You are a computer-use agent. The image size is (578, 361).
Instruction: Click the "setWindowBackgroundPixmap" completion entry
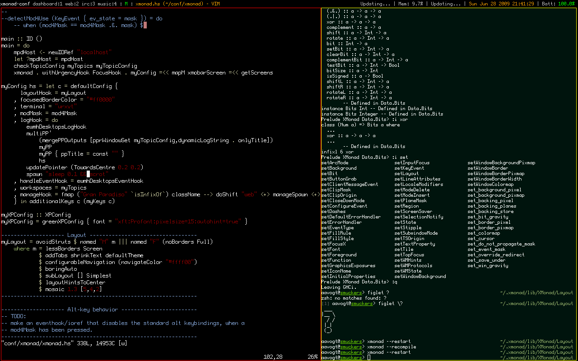coord(501,163)
